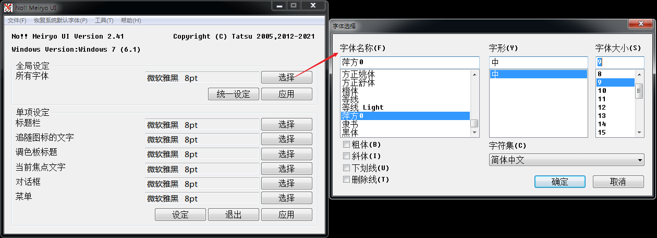Click 选择 button for 标题栏
This screenshot has width=657, height=238.
pyautogui.click(x=286, y=124)
